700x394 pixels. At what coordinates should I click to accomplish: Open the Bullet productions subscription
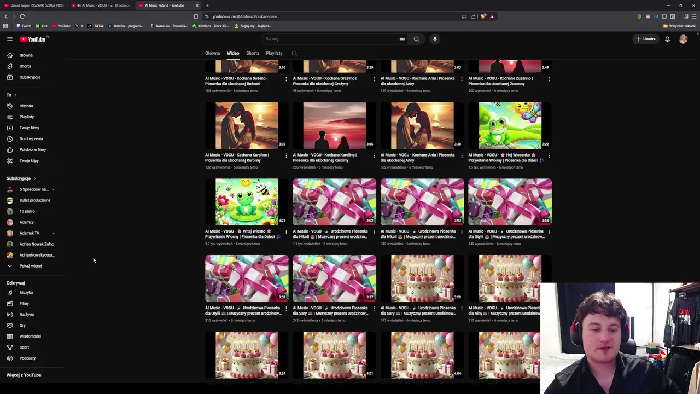(x=33, y=200)
